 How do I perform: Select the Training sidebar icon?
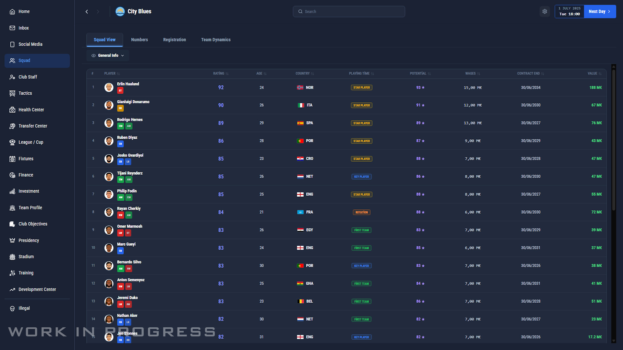[x=26, y=273]
